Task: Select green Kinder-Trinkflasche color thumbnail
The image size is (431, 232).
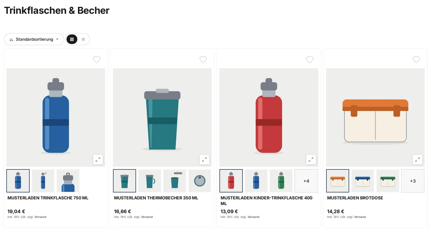Action: click(281, 181)
